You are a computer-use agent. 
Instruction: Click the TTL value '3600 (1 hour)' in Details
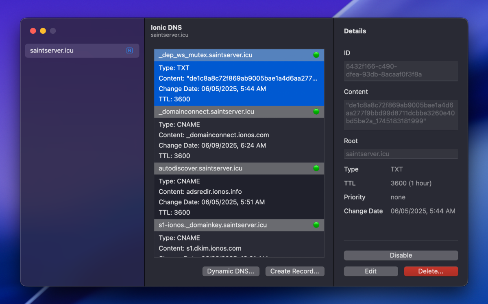411,183
